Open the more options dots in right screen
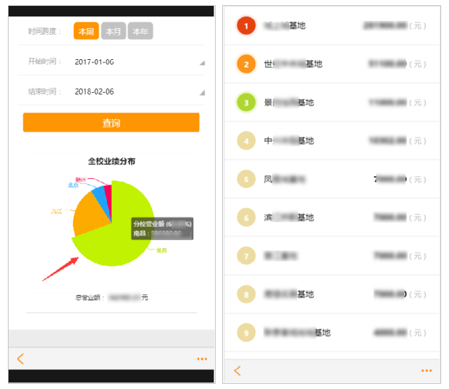The image size is (449, 389). click(427, 371)
